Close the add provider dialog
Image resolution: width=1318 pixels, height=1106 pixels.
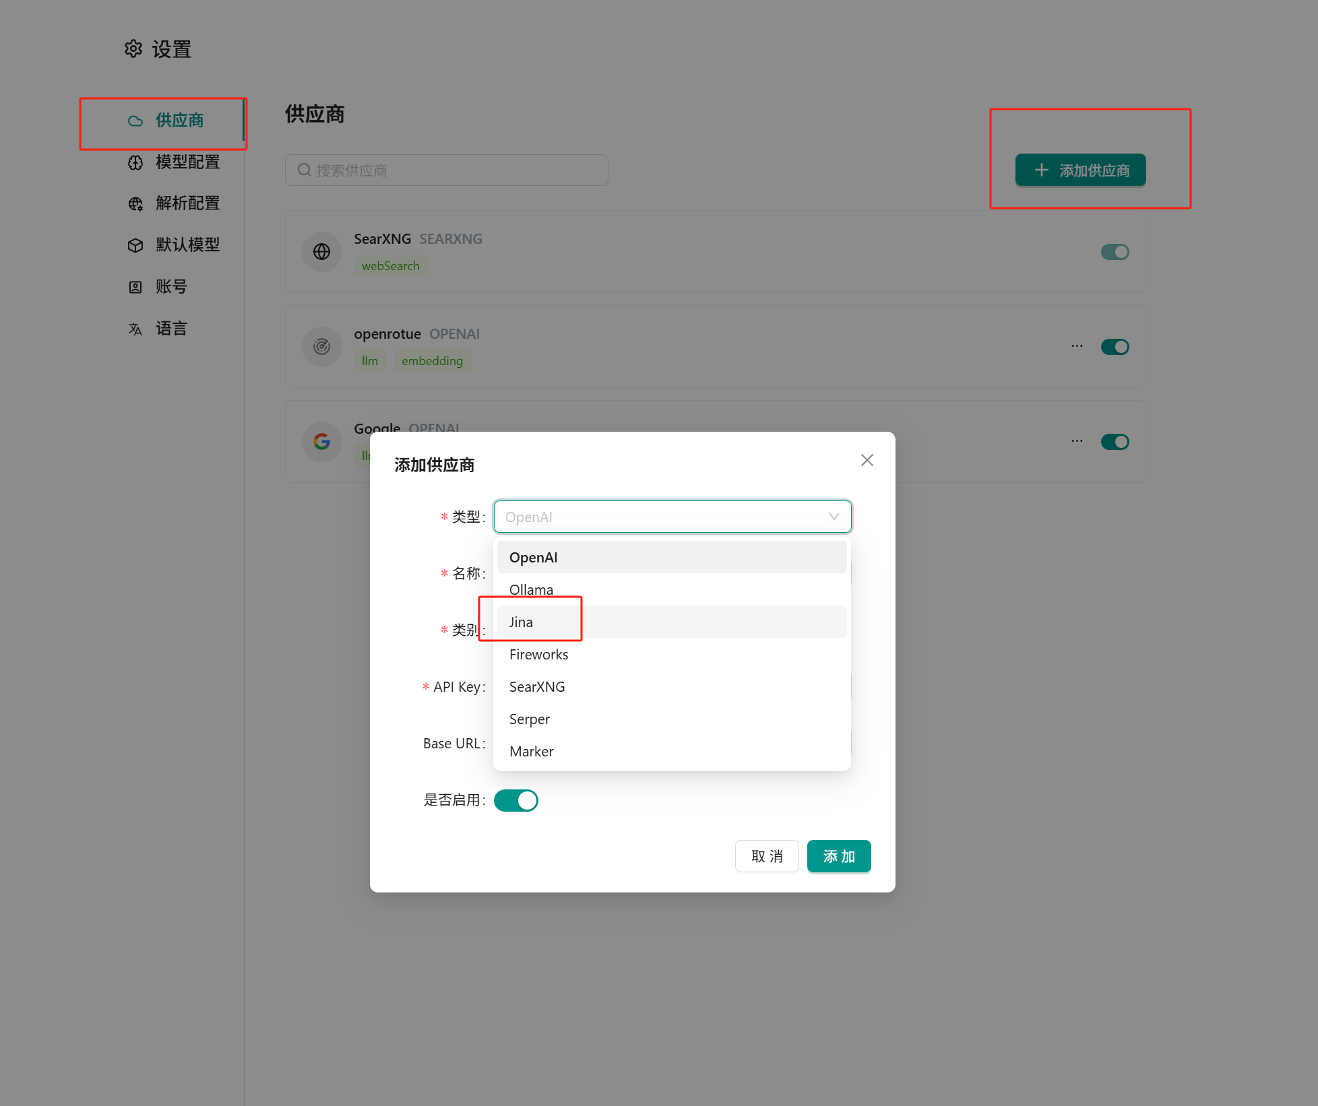coord(867,460)
